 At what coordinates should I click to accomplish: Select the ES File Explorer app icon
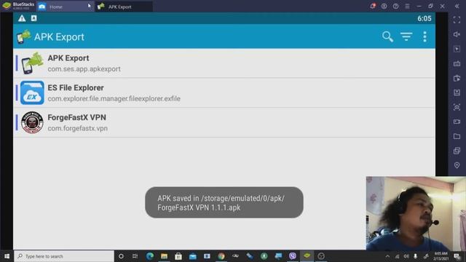32,92
